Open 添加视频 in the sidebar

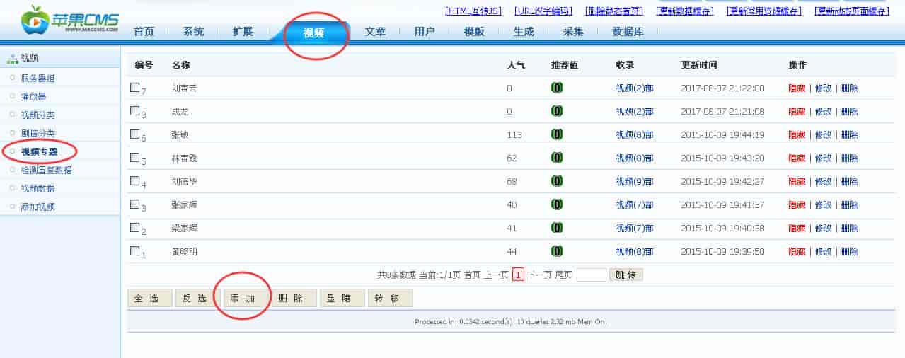point(38,207)
